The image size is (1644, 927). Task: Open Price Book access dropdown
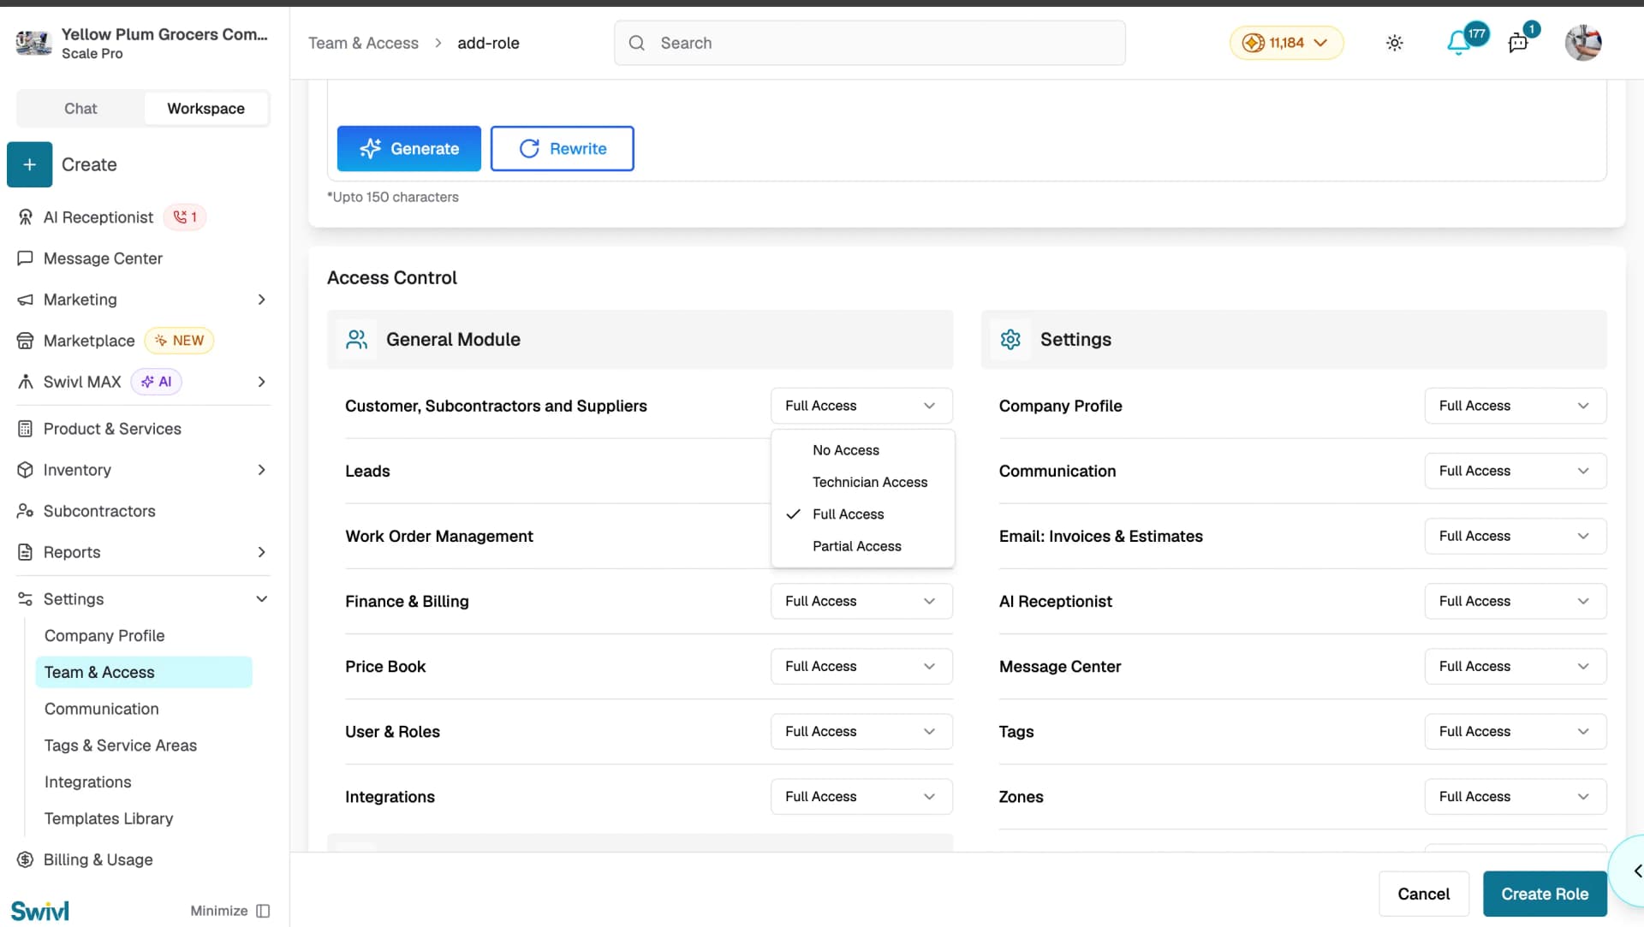click(861, 666)
